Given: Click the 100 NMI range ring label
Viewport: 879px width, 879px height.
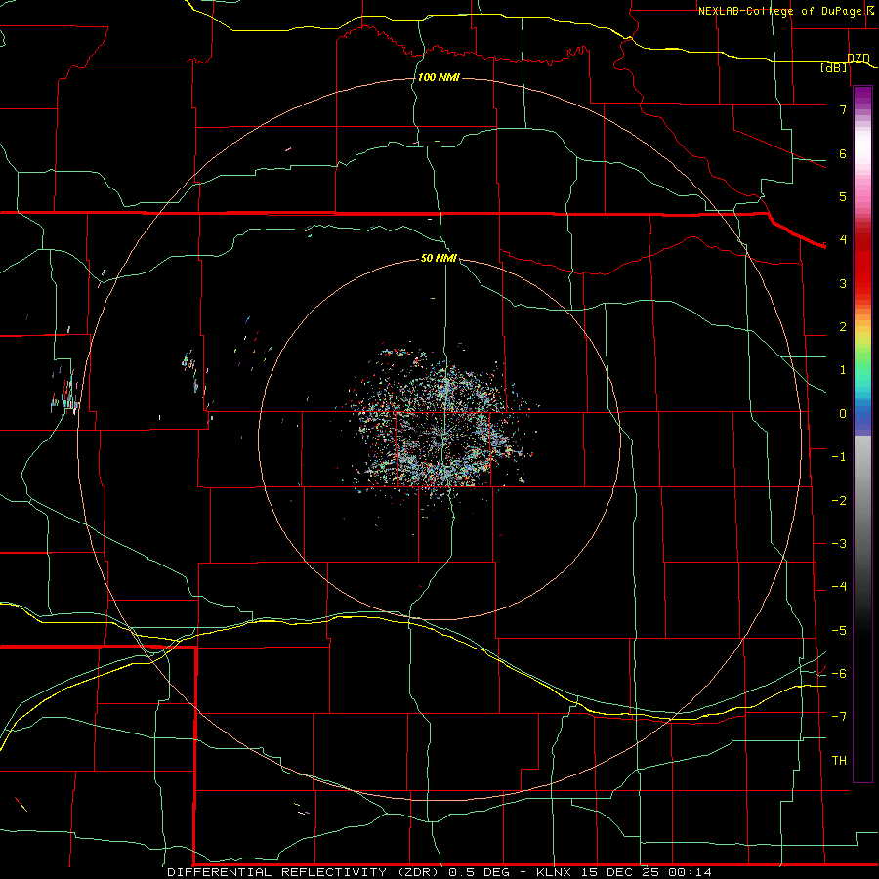Looking at the screenshot, I should click(x=439, y=77).
